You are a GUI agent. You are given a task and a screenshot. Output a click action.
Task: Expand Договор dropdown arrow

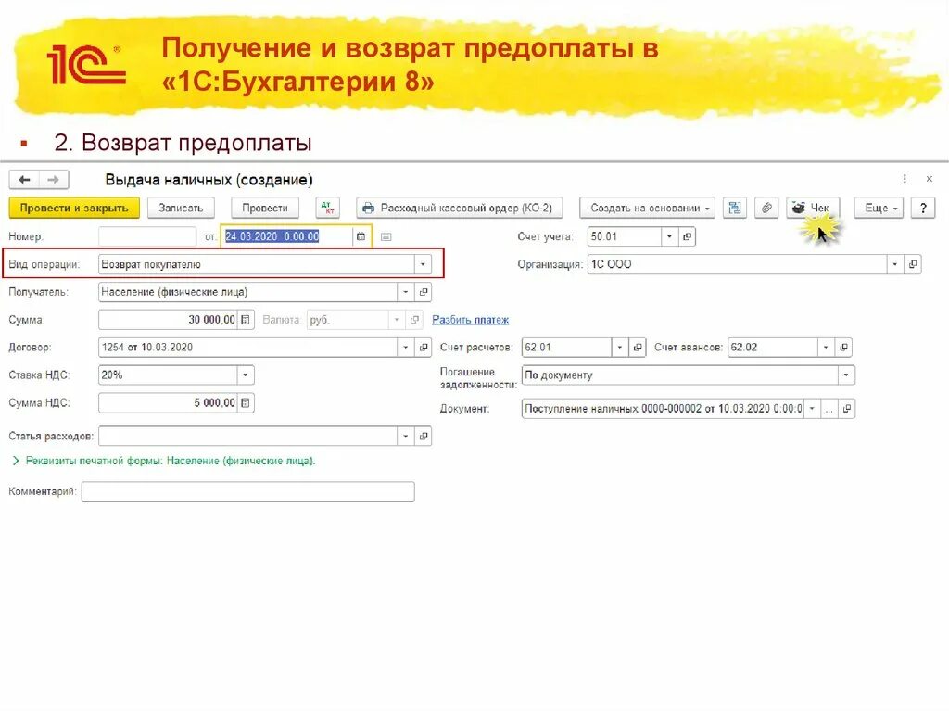406,348
